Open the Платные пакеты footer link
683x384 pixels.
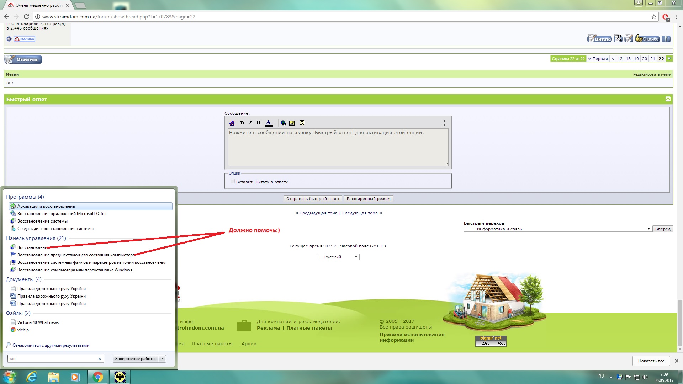coord(212,343)
